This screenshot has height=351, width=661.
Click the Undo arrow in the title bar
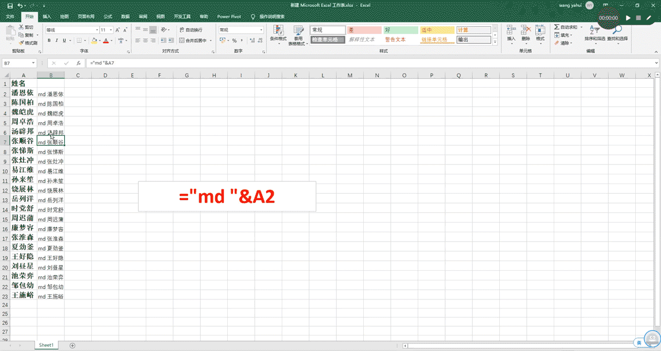pyautogui.click(x=20, y=6)
